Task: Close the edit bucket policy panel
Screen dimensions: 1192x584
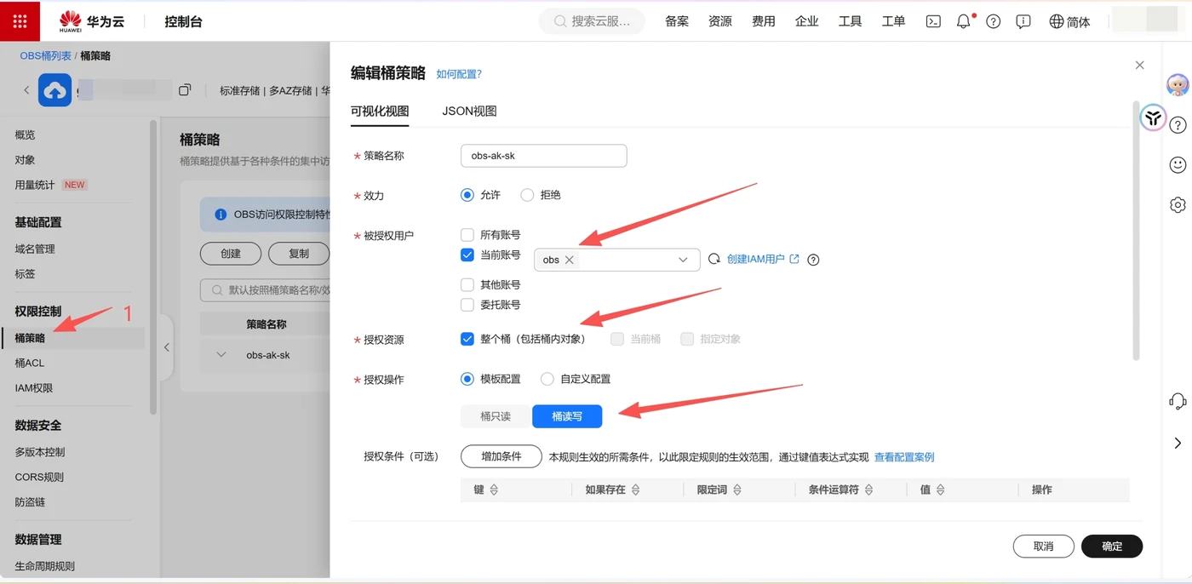Action: (x=1139, y=65)
